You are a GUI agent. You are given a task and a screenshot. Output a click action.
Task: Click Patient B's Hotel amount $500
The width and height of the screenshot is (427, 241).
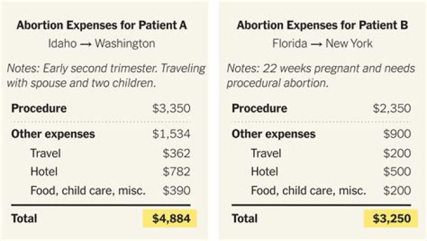(x=397, y=172)
